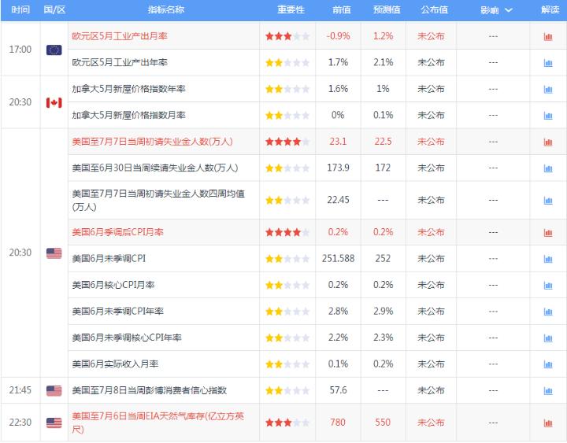Click the 前值 column header
Image resolution: width=567 pixels, height=443 pixels.
click(x=341, y=9)
